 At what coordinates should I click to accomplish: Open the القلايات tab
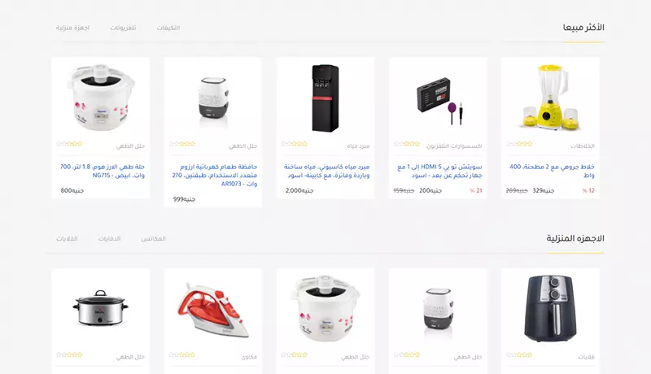pyautogui.click(x=67, y=239)
